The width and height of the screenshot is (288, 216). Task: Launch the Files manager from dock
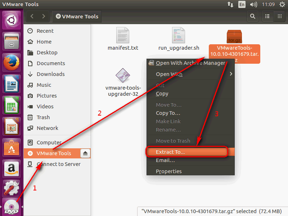[x=12, y=41]
